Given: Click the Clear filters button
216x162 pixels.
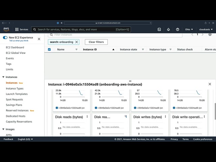Looking at the screenshot, I should 96,42.
